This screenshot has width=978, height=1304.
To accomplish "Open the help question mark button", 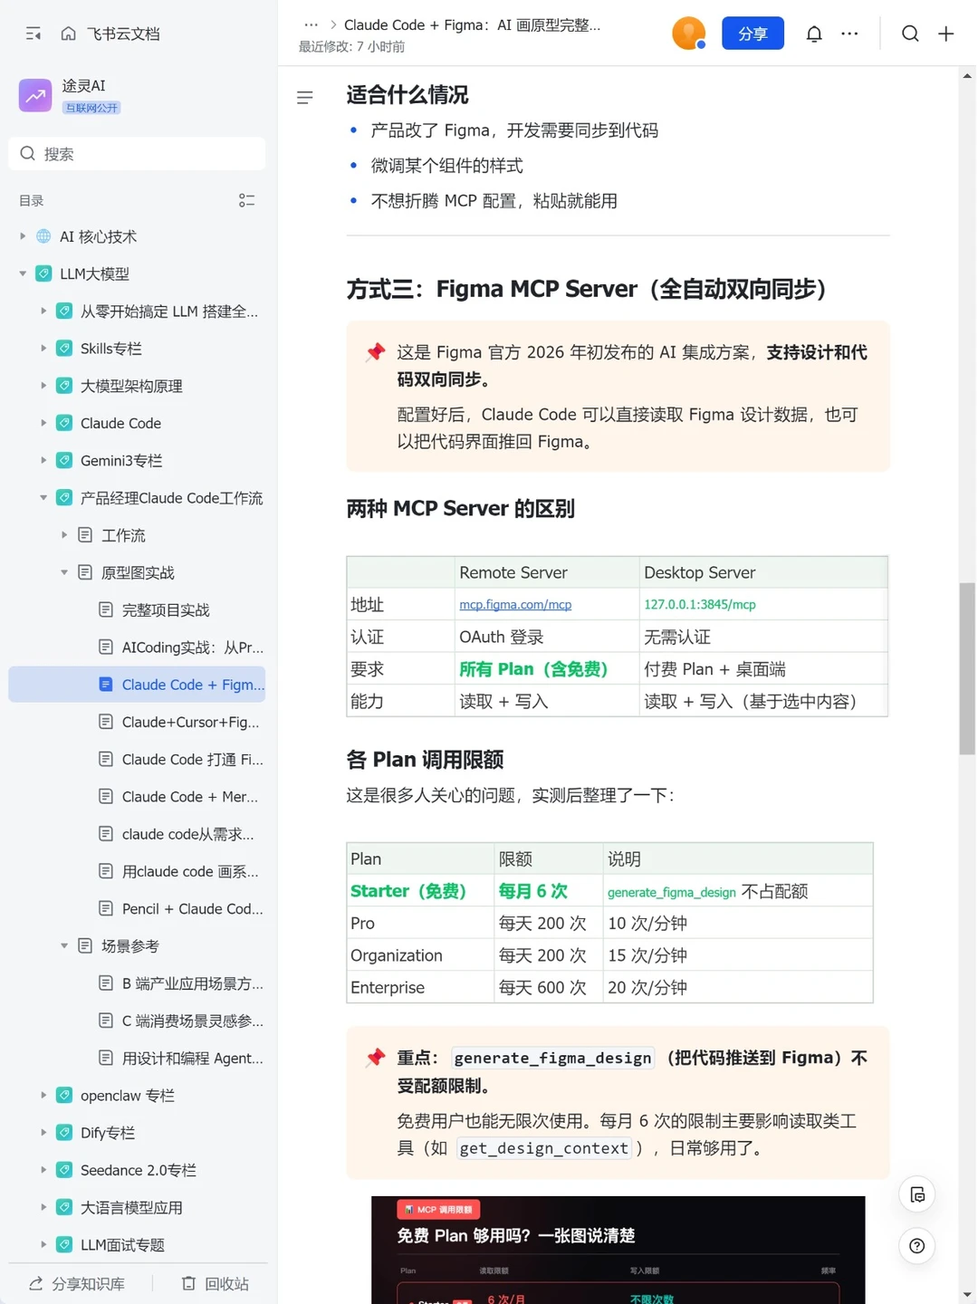I will pyautogui.click(x=916, y=1246).
